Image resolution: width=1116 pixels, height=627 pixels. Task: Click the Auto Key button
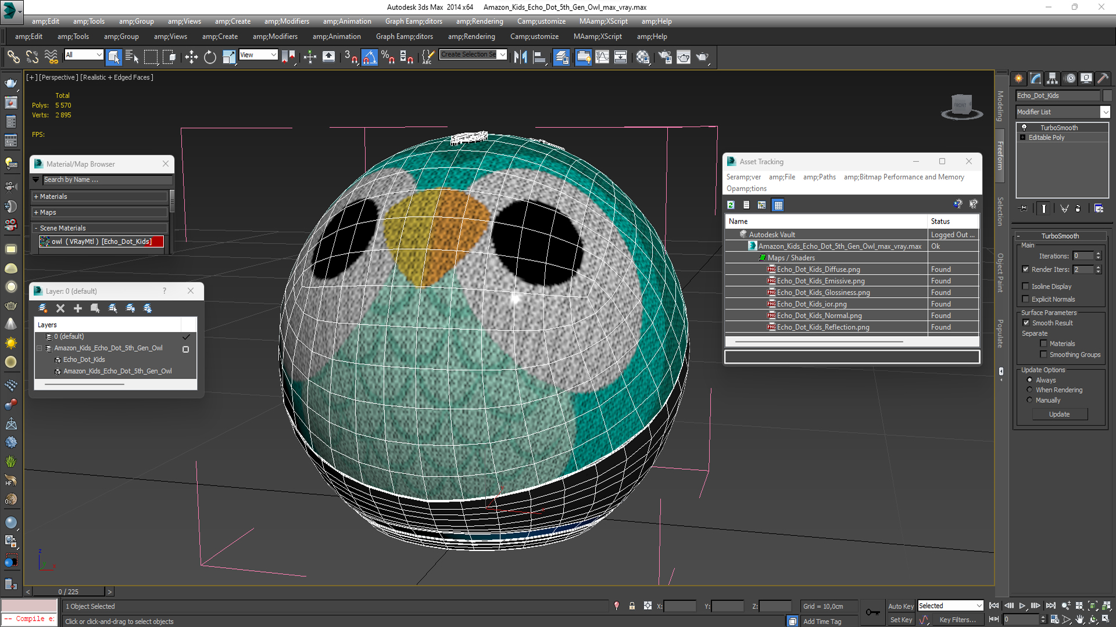[x=900, y=606]
